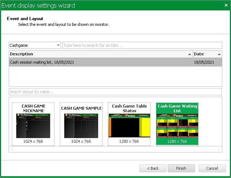Cancel the event display wizard
This screenshot has height=178, width=231.
click(x=212, y=168)
